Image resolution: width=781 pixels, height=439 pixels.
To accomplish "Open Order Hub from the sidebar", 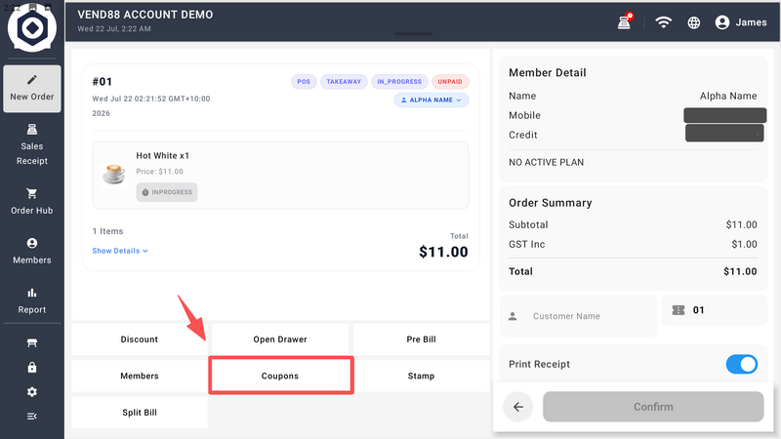I will coord(32,202).
